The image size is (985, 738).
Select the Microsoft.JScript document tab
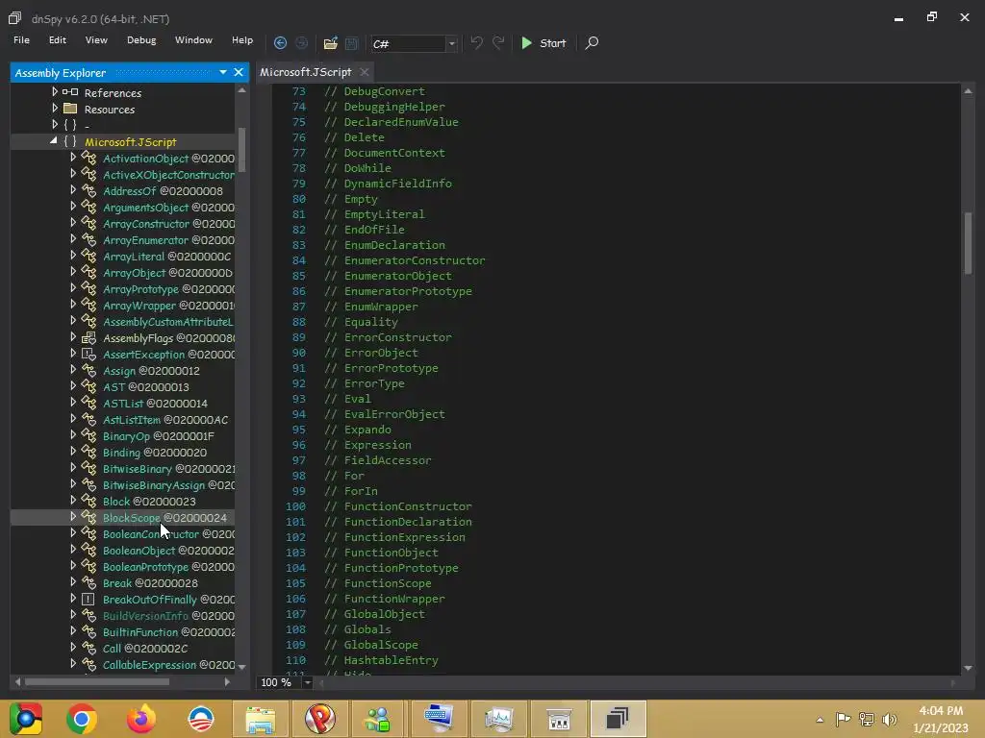[306, 72]
